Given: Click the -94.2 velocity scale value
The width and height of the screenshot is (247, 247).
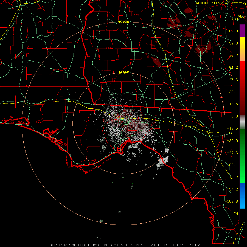Looking at the screenshot, I should (232, 189).
